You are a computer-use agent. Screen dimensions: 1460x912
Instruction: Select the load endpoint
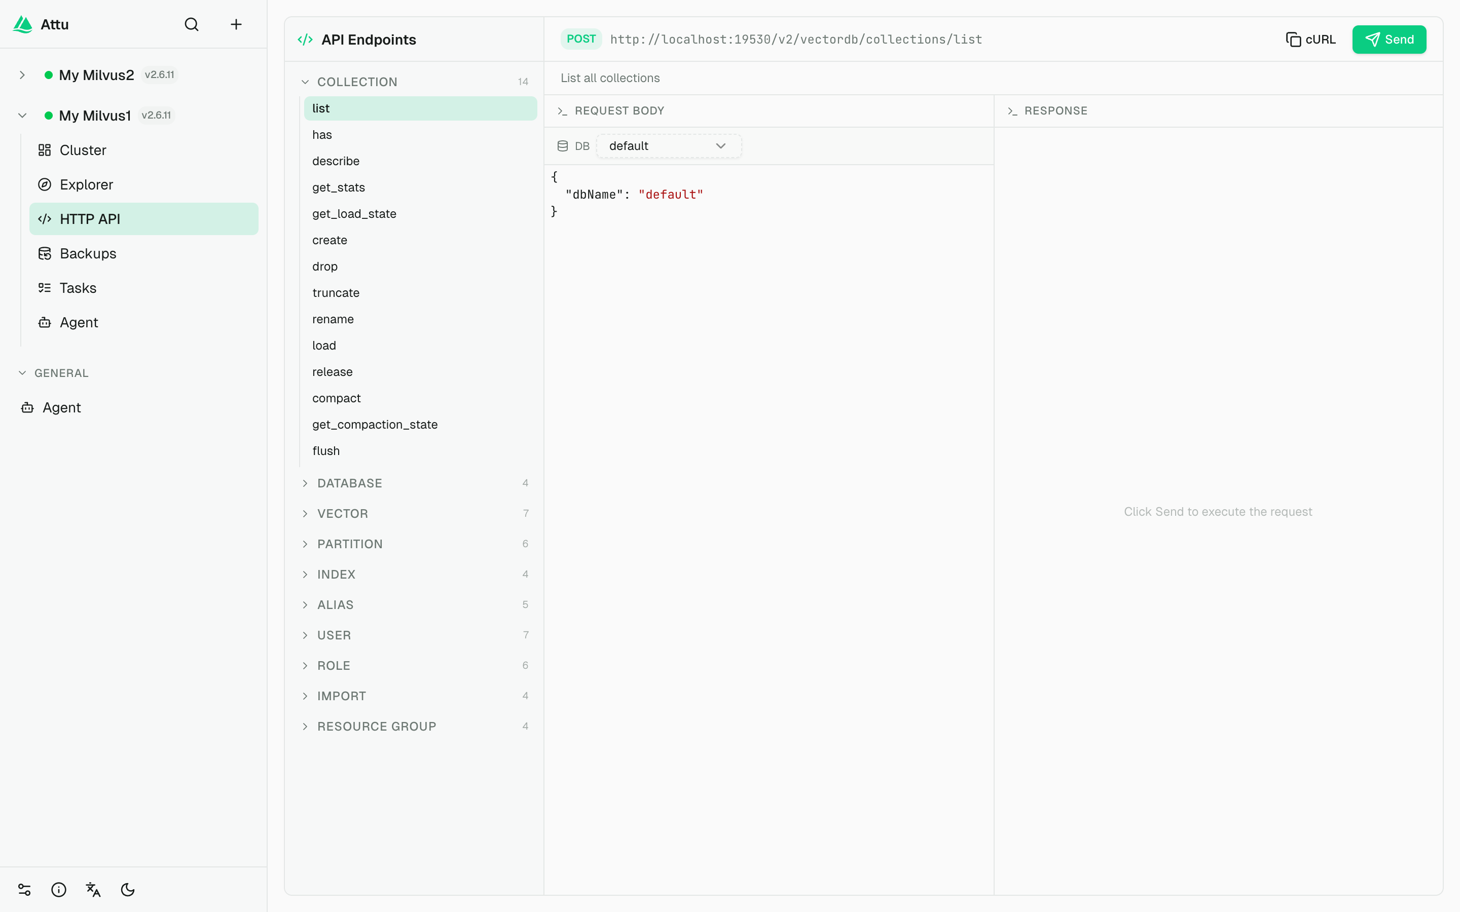coord(420,346)
